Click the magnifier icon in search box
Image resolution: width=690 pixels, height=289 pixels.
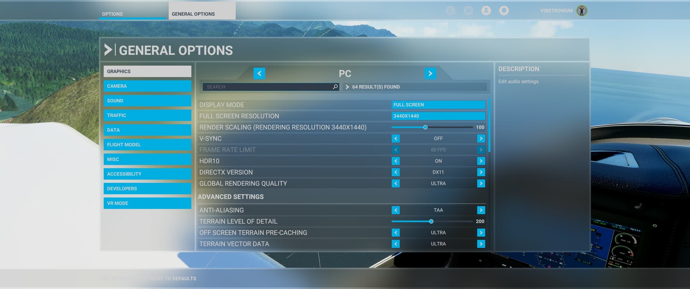point(335,87)
